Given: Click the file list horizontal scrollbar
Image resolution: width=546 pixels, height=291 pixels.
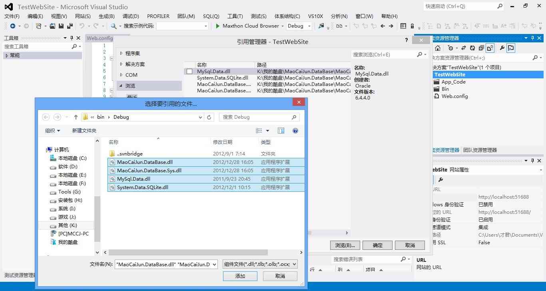Looking at the screenshot, I should pyautogui.click(x=188, y=253).
